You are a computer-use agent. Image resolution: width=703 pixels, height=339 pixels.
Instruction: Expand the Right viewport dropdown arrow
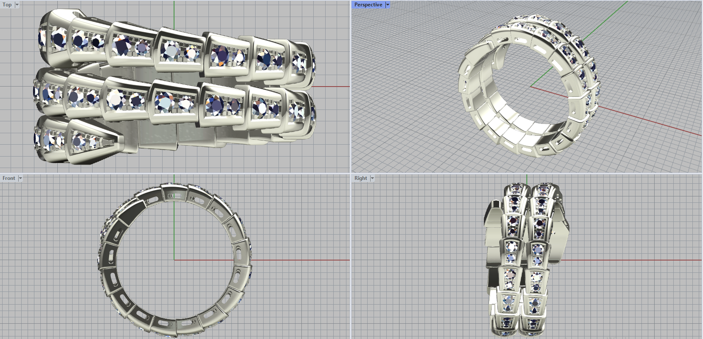(x=372, y=178)
